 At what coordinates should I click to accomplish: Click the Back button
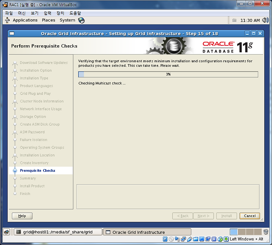[182, 216]
